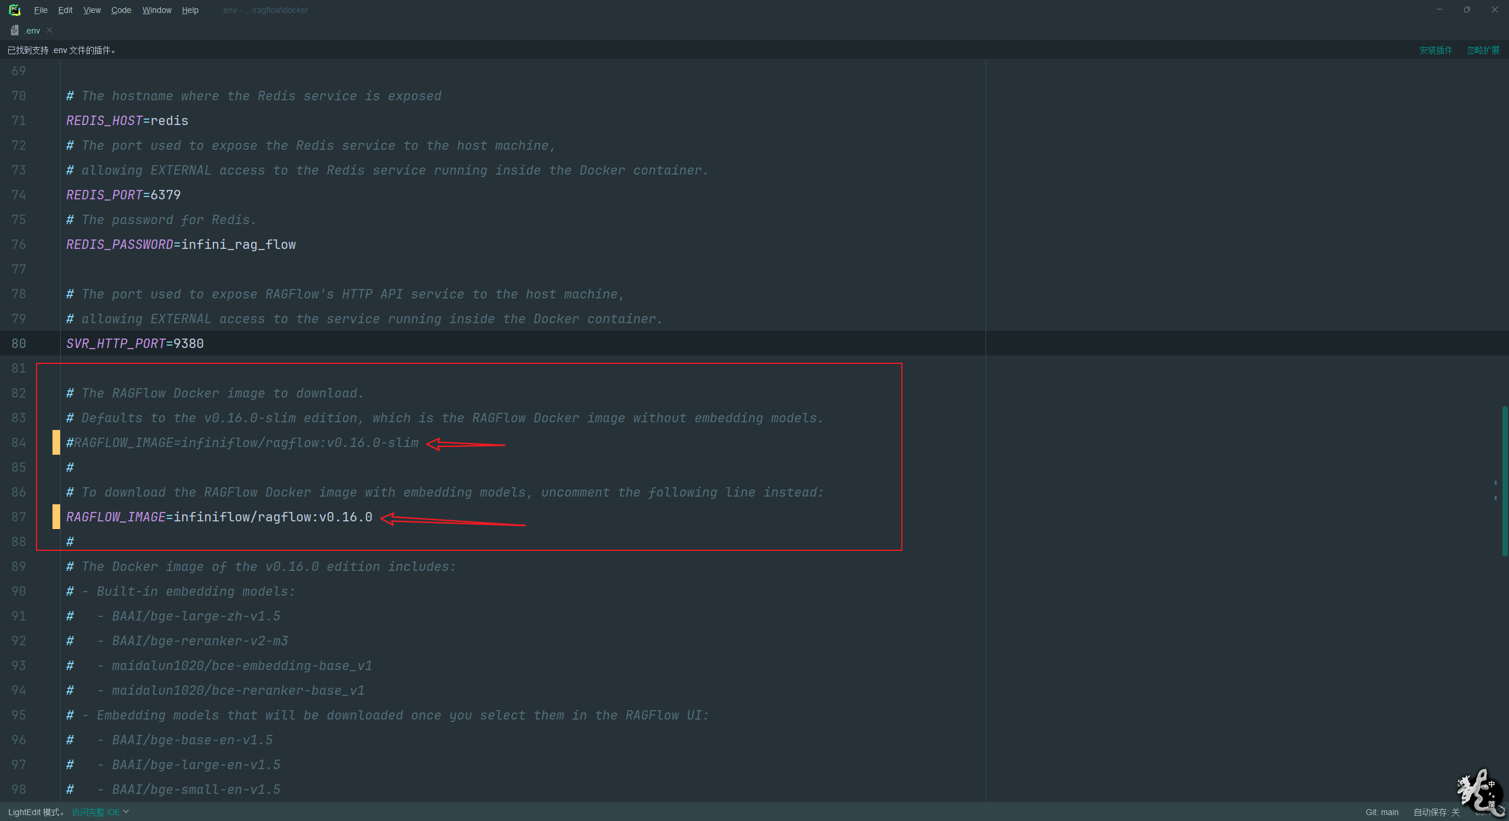Place cursor on REDIS_PASSWORD line
This screenshot has height=821, width=1509.
236,244
